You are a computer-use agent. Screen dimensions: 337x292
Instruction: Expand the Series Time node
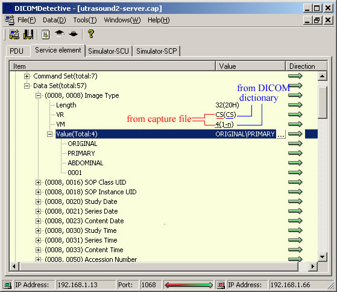[38, 240]
